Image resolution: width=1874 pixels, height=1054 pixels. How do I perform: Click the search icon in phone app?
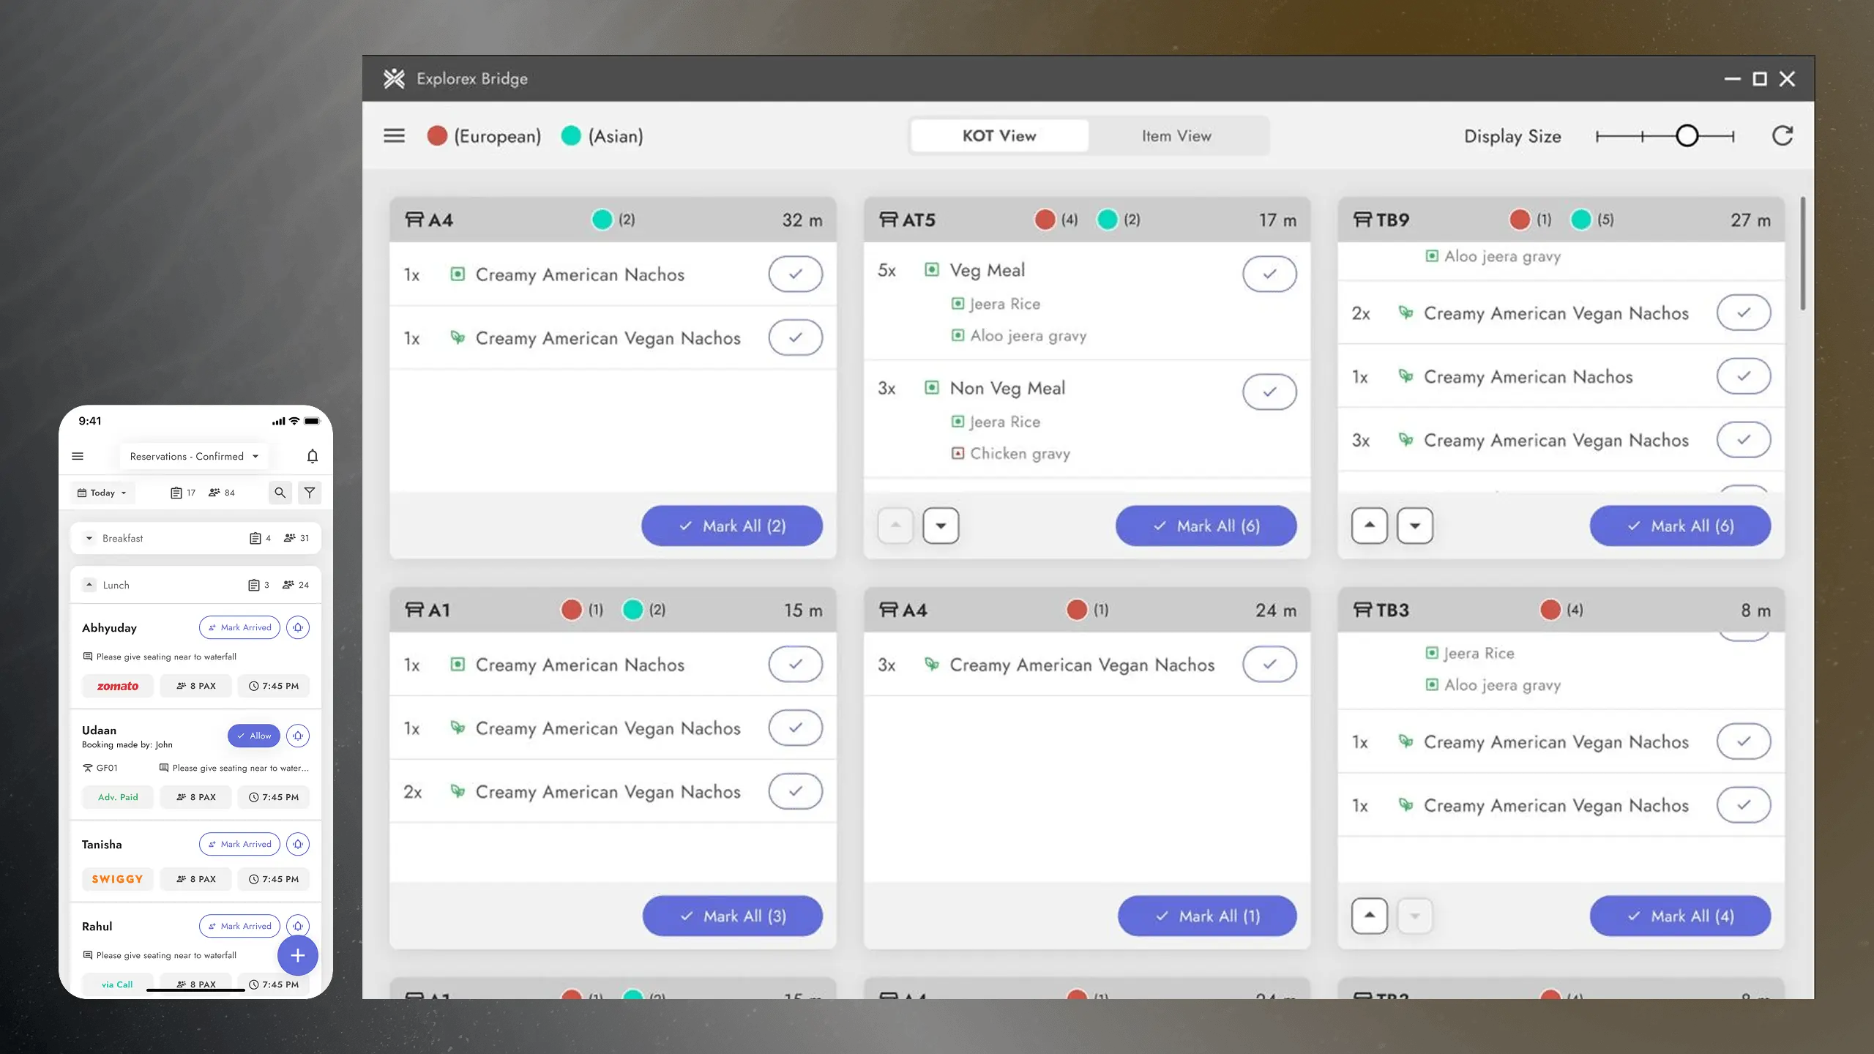click(280, 493)
